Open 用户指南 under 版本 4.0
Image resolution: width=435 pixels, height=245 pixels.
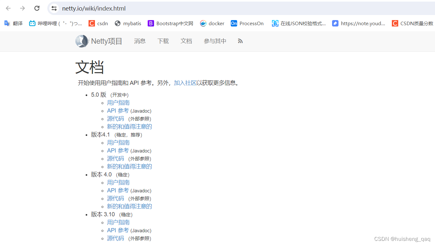coord(118,182)
